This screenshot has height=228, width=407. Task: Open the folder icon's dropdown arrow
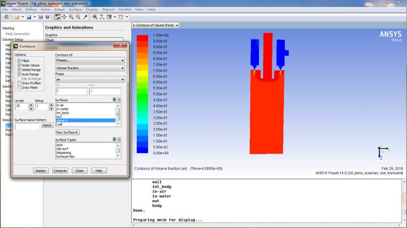pos(22,17)
